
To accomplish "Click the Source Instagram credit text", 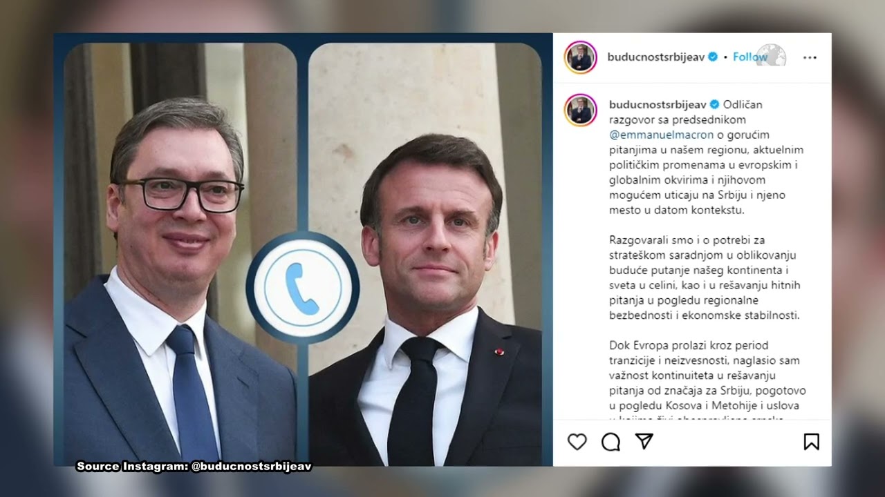I will coord(194,467).
